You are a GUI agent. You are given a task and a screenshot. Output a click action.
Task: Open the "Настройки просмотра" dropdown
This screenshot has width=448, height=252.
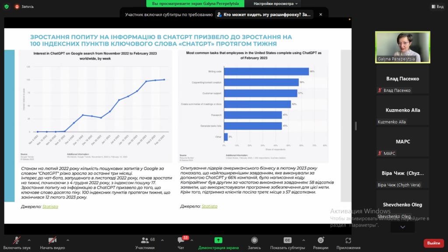click(276, 3)
